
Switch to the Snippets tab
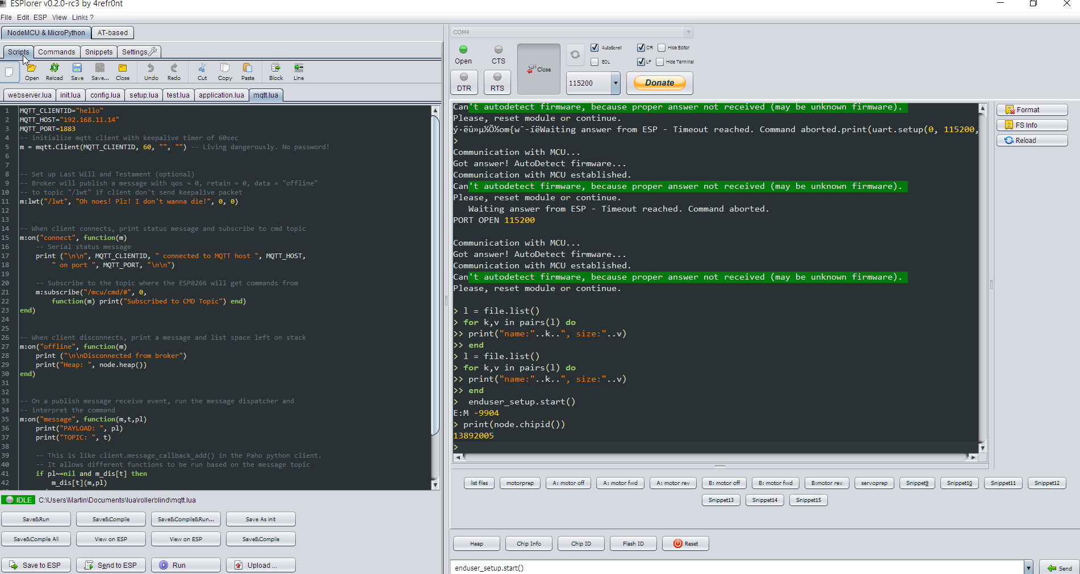[x=99, y=52]
